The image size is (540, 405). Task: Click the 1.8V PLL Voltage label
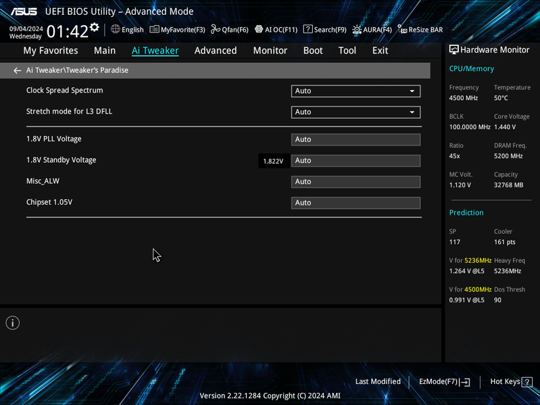click(53, 139)
